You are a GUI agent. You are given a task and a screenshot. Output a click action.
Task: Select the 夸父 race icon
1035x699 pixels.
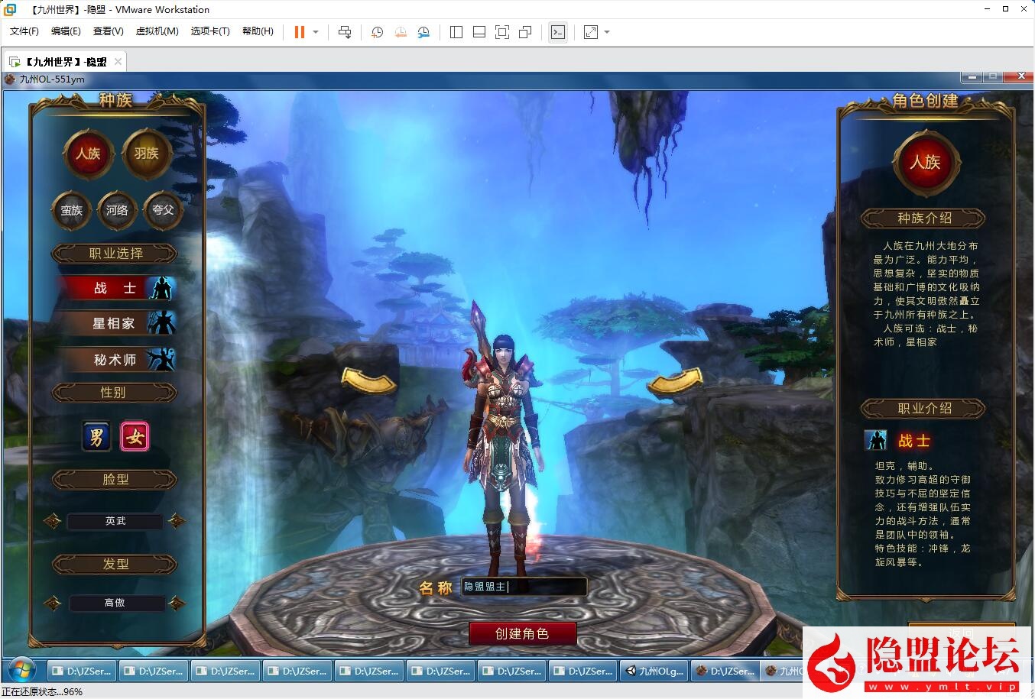tap(162, 211)
